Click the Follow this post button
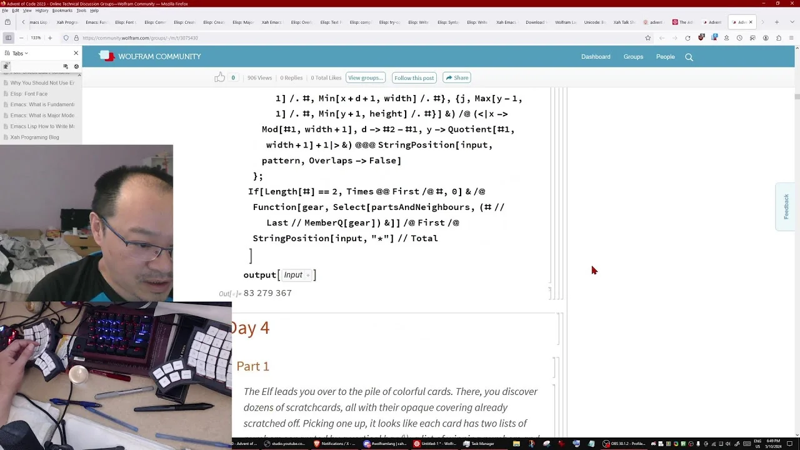800x450 pixels. (414, 77)
